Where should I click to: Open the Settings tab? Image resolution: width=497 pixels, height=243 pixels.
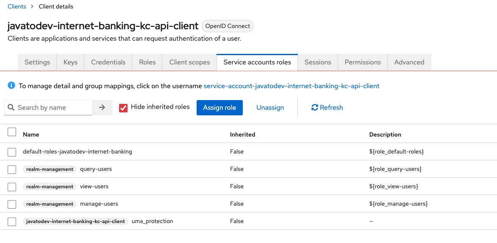[x=37, y=62]
